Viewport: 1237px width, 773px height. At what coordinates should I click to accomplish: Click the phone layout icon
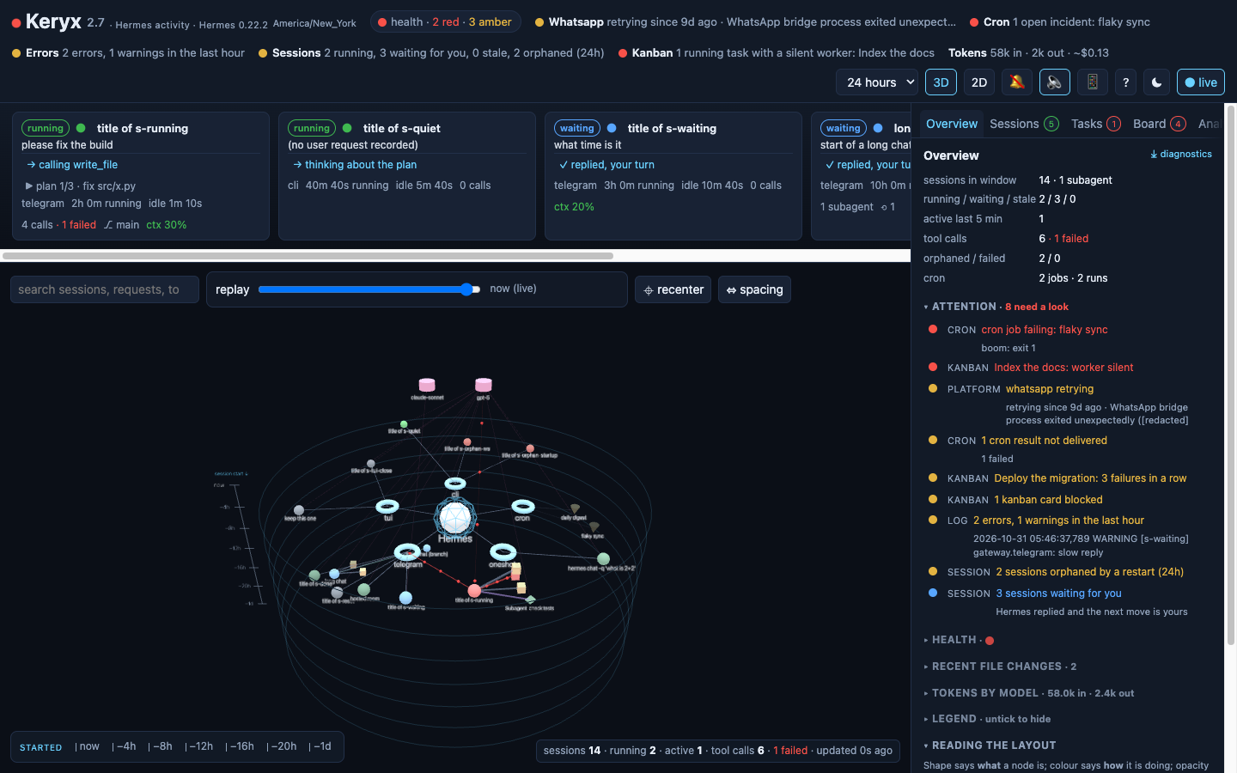point(1093,82)
